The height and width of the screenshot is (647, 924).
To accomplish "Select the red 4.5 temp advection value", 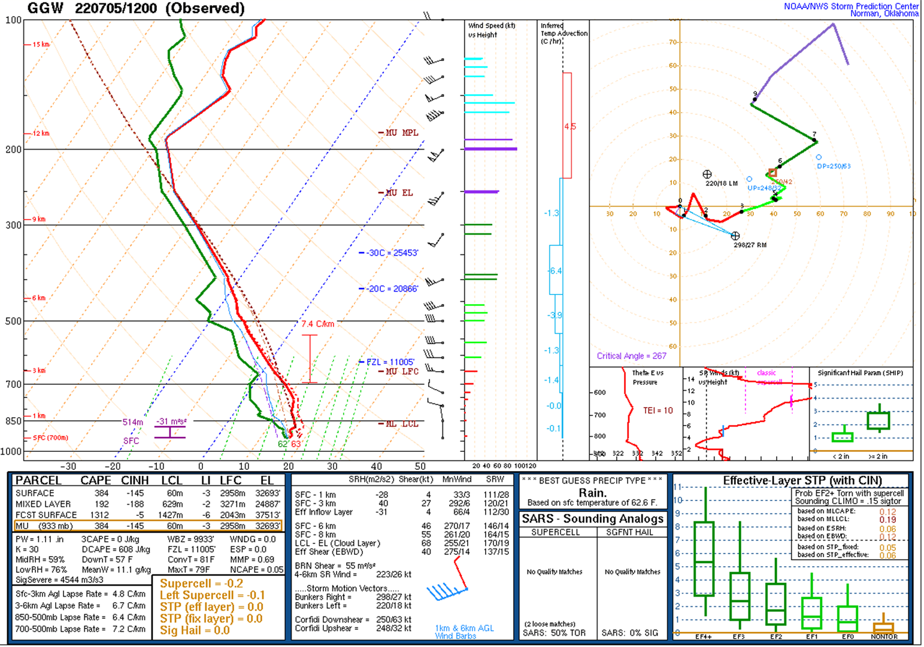I will pos(569,126).
